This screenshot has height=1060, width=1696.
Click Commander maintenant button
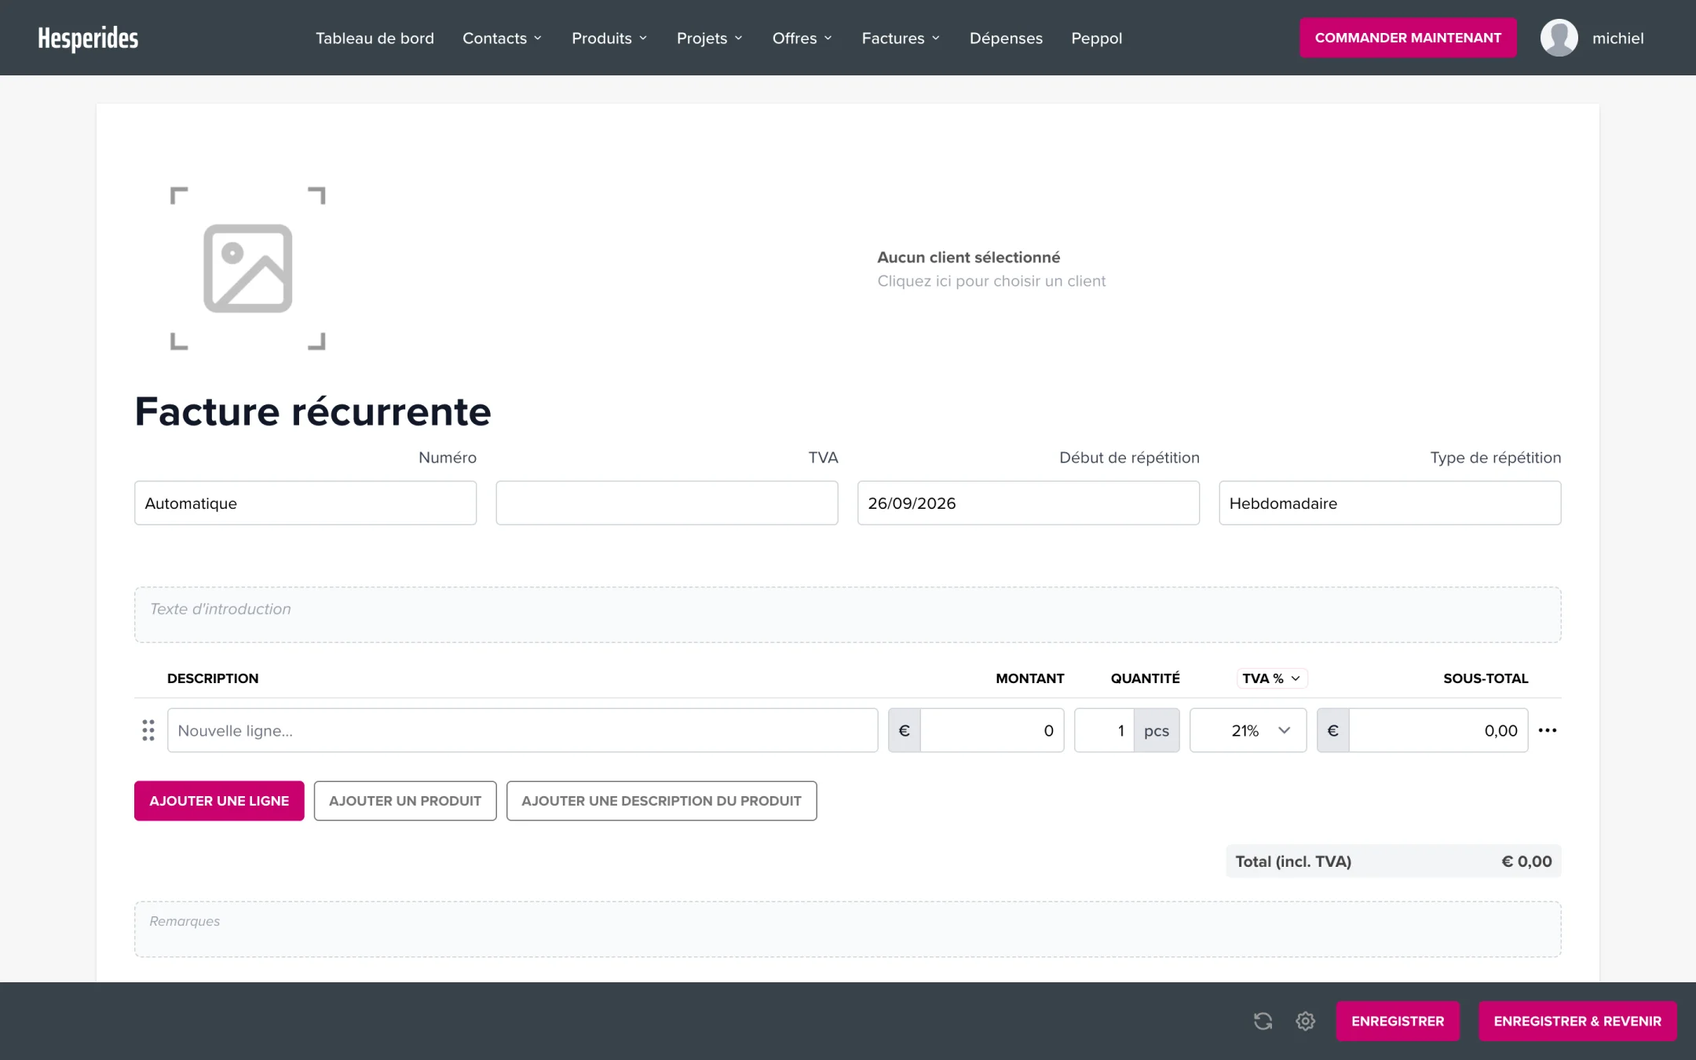click(1408, 38)
